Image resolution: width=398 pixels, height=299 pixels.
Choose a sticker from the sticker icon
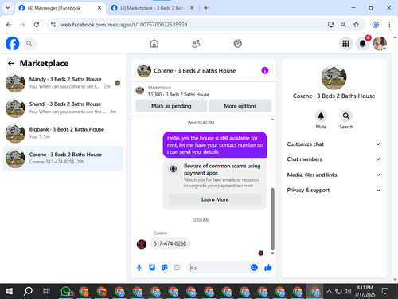[x=165, y=268]
